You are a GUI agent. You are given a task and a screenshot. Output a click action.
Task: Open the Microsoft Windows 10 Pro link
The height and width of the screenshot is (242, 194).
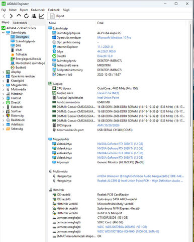point(114,38)
